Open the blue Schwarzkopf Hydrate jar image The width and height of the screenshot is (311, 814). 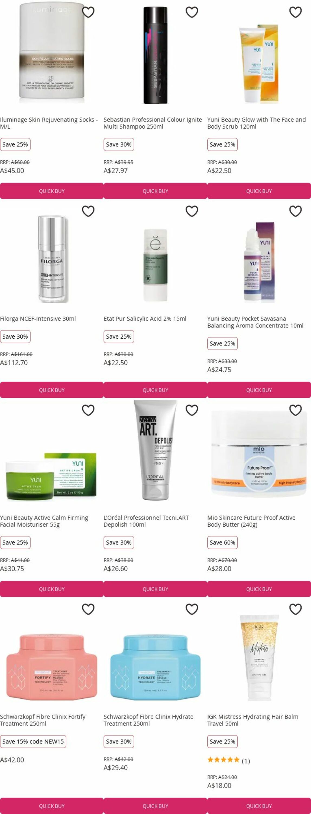(155, 666)
